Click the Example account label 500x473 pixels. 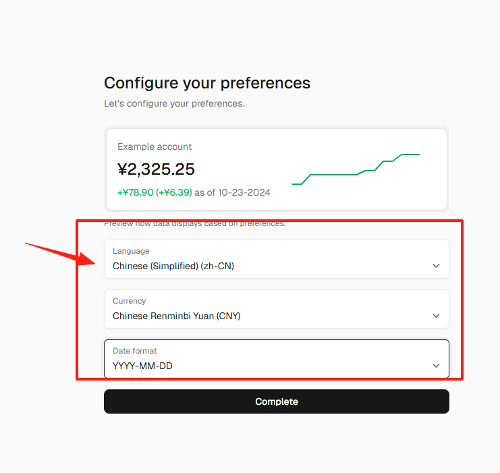click(155, 146)
